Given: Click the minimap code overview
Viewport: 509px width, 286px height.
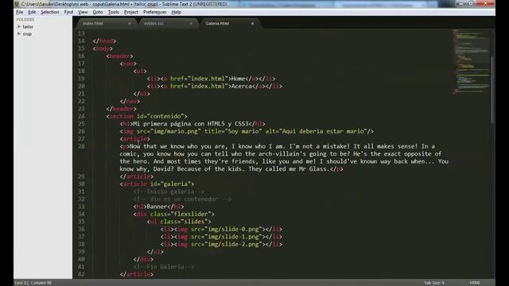Looking at the screenshot, I should [472, 62].
